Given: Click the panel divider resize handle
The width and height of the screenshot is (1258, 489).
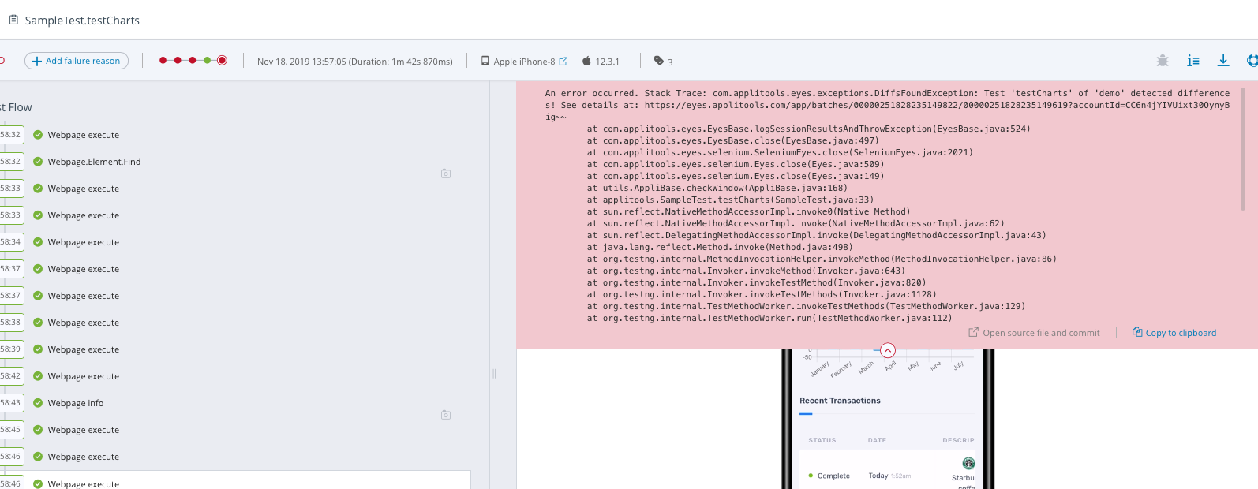Looking at the screenshot, I should pyautogui.click(x=494, y=374).
